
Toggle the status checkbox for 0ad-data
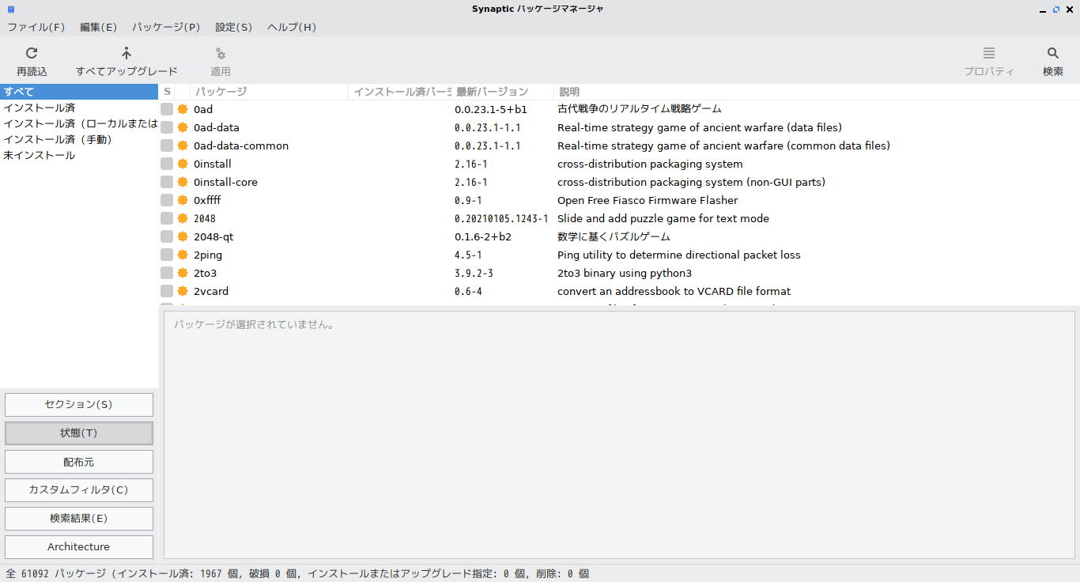click(167, 127)
